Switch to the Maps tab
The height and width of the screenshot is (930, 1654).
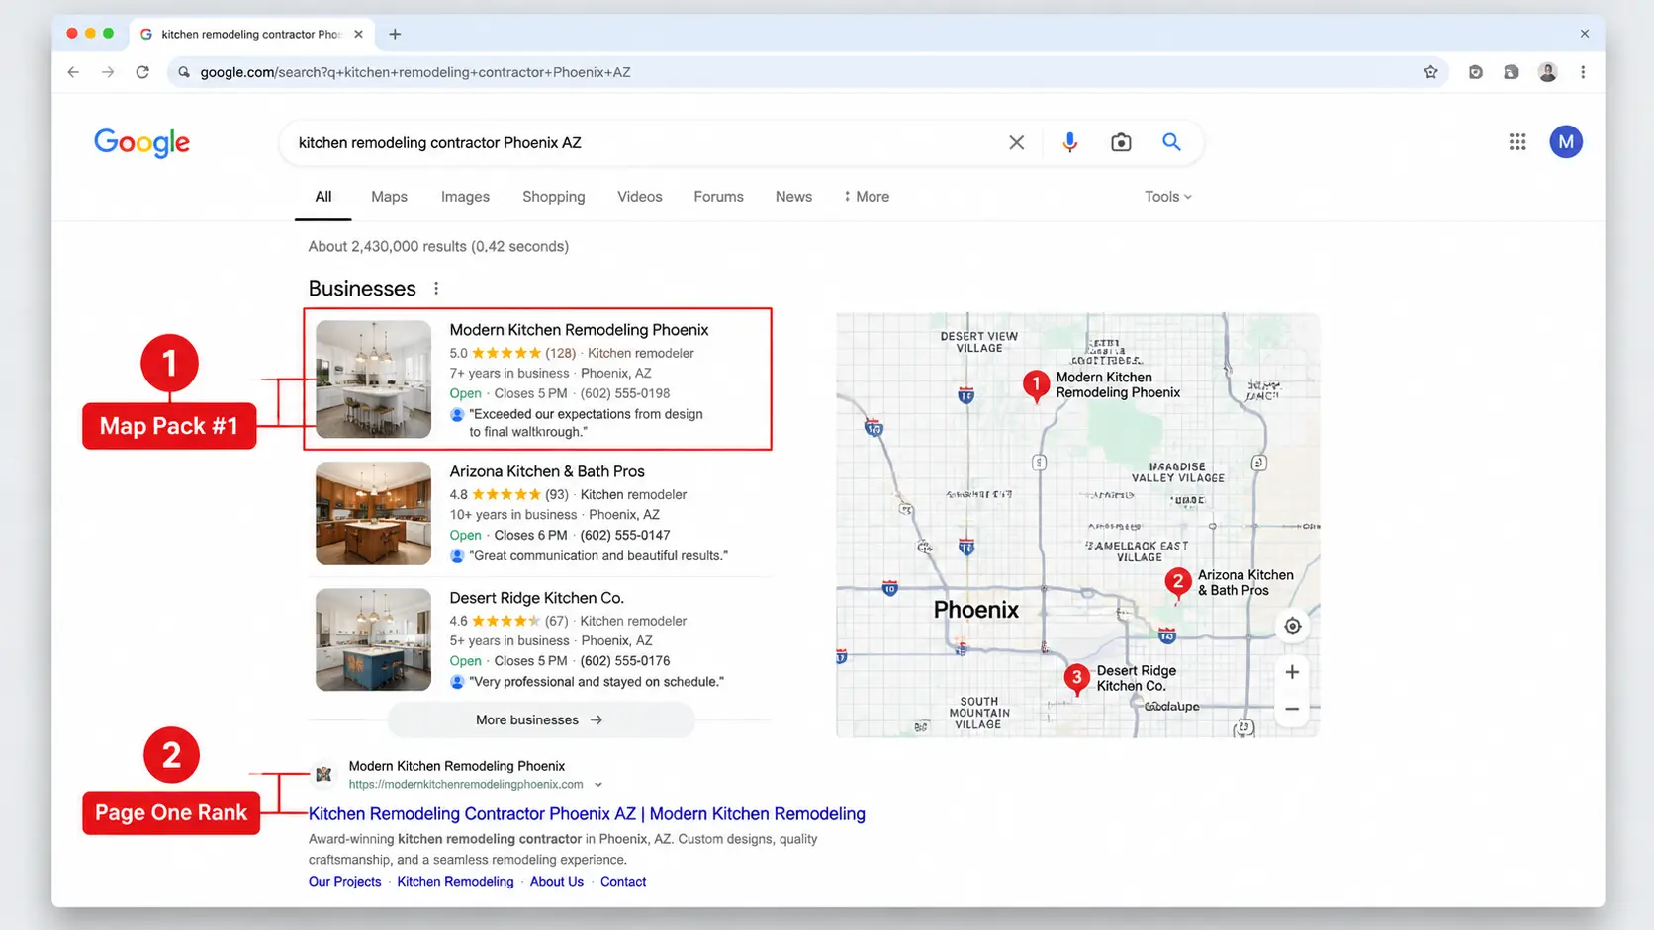tap(389, 197)
